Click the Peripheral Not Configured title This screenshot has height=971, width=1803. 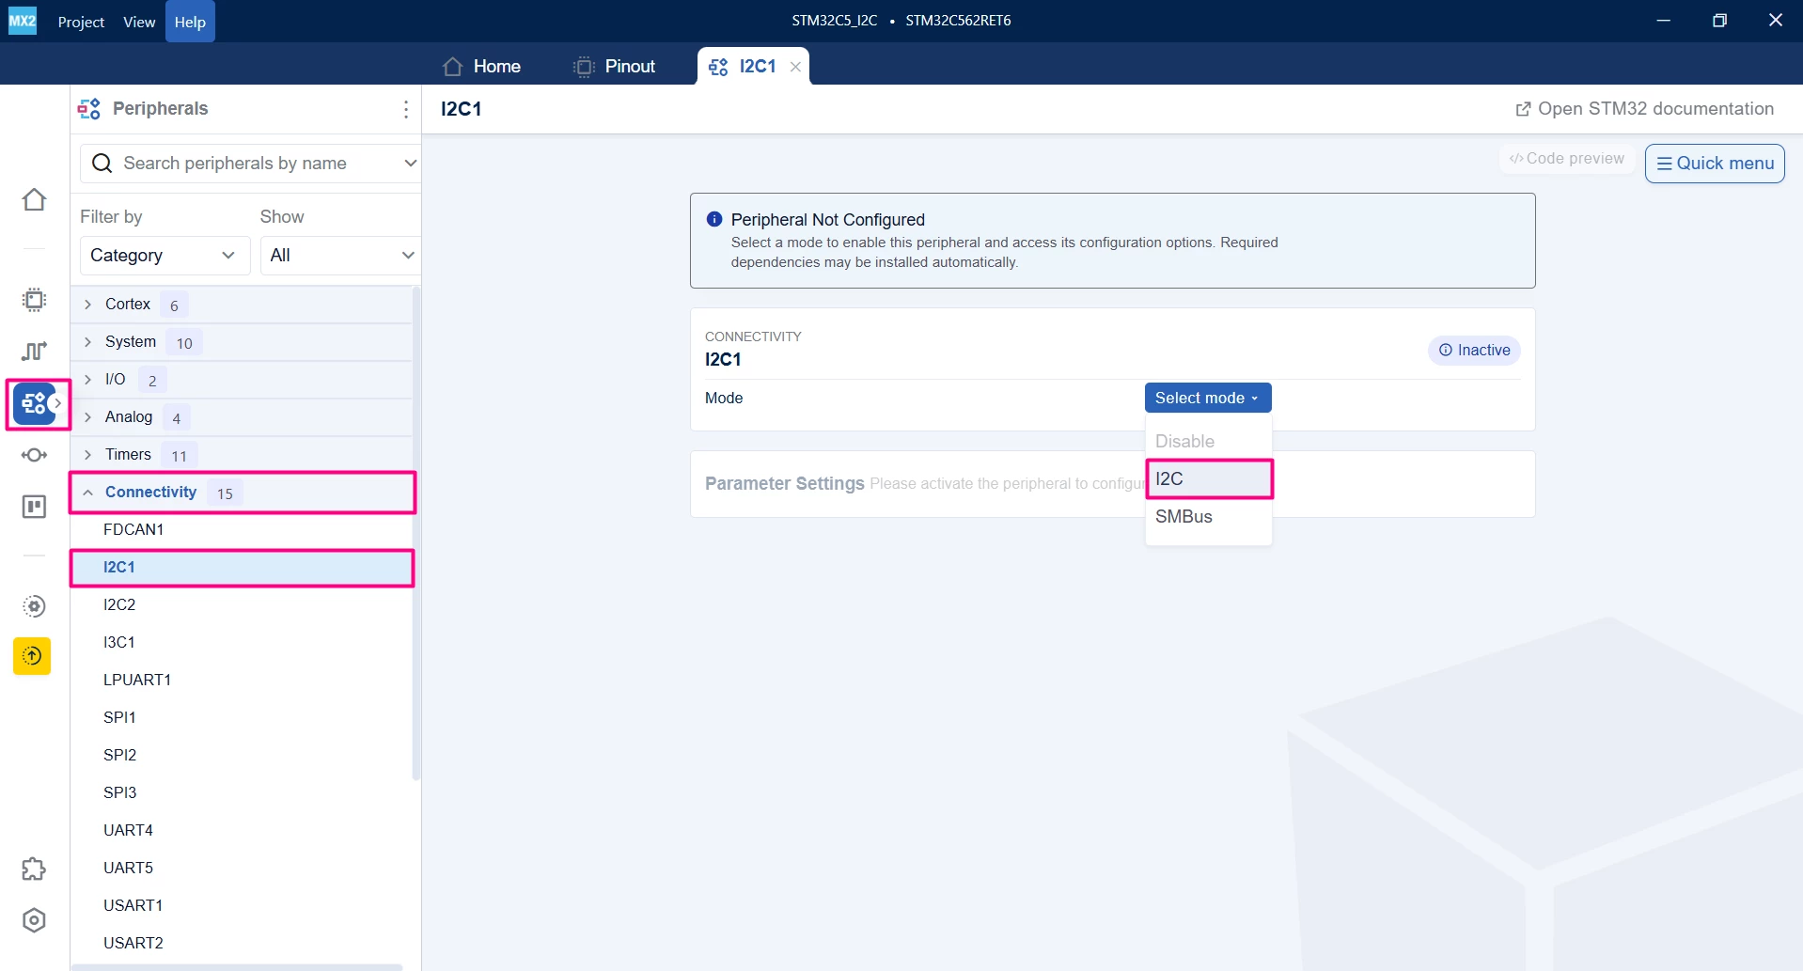[827, 220]
